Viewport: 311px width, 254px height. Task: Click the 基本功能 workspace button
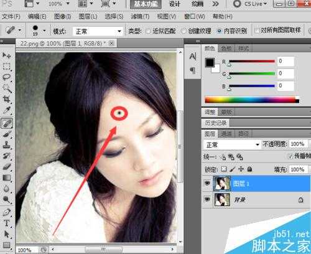(x=146, y=4)
